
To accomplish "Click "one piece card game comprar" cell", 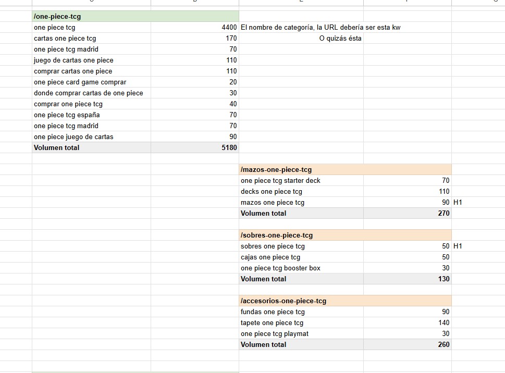I will coord(92,82).
